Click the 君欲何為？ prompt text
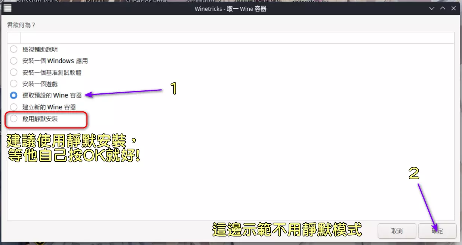This screenshot has height=245, width=462. 21,25
